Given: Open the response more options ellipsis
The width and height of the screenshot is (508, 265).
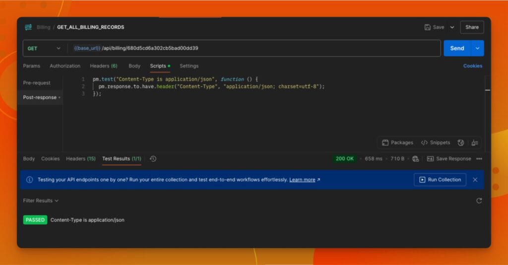Looking at the screenshot, I should click(x=479, y=159).
